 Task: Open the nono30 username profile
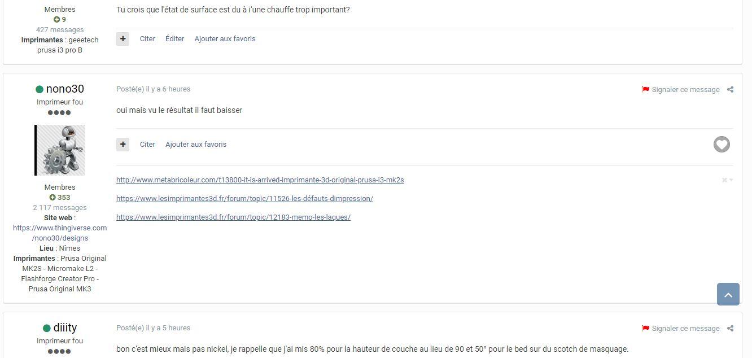pyautogui.click(x=65, y=89)
